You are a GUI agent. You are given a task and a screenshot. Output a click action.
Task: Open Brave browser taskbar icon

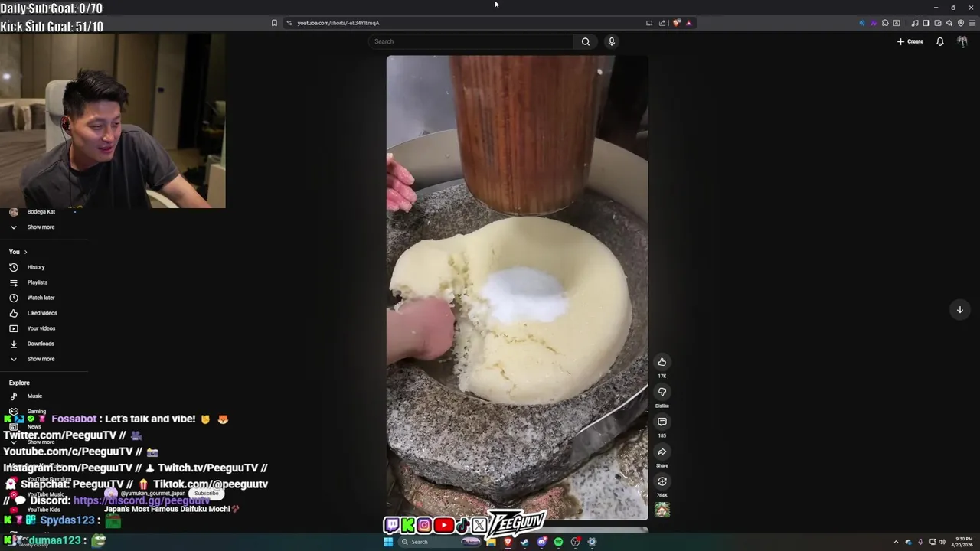(x=508, y=542)
